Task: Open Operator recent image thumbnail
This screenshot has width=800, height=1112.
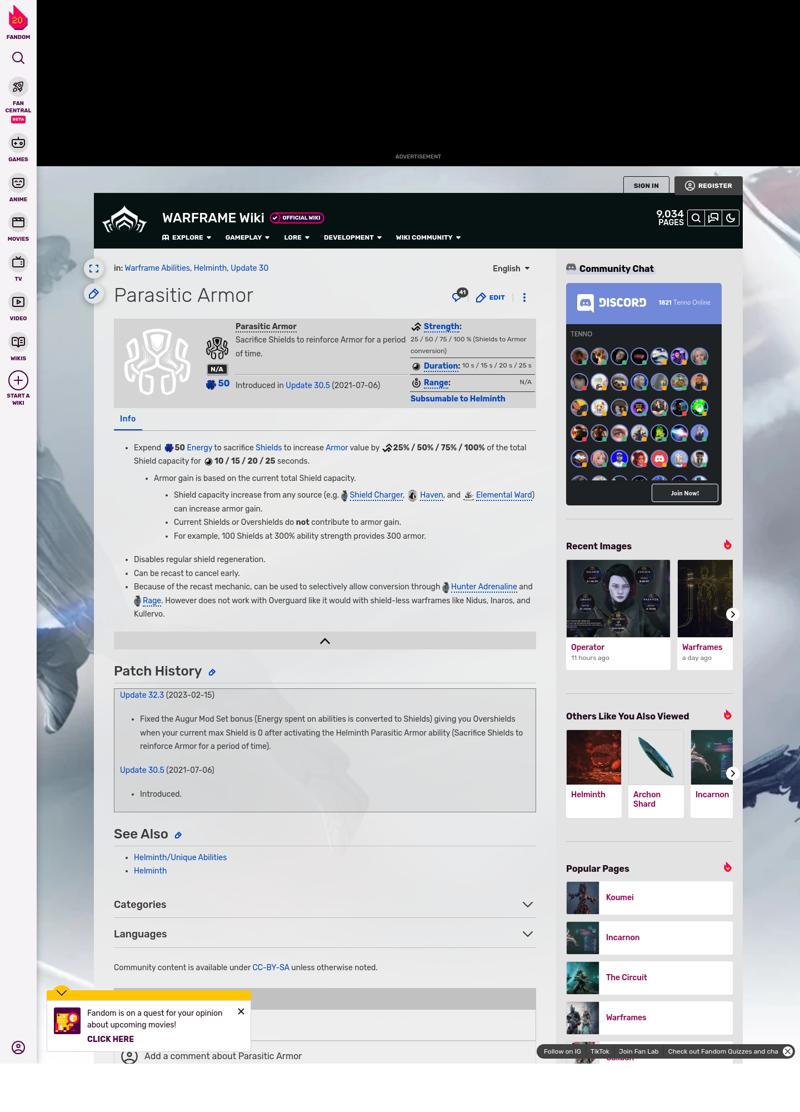Action: (x=618, y=598)
